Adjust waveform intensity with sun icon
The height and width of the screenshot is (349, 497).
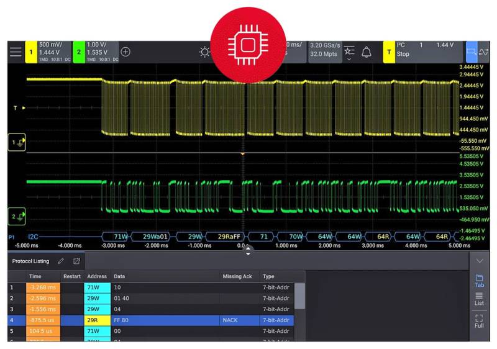coord(204,52)
